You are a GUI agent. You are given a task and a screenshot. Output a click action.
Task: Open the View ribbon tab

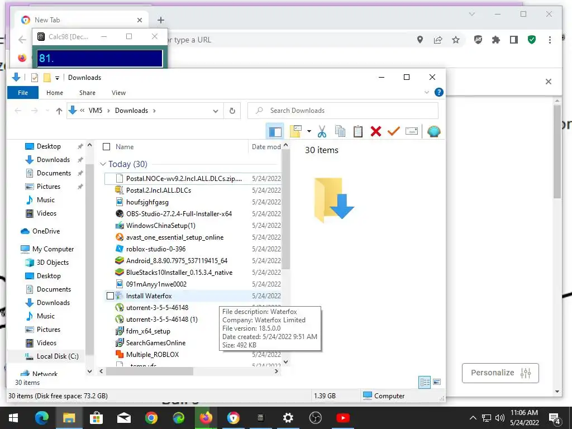coord(118,93)
